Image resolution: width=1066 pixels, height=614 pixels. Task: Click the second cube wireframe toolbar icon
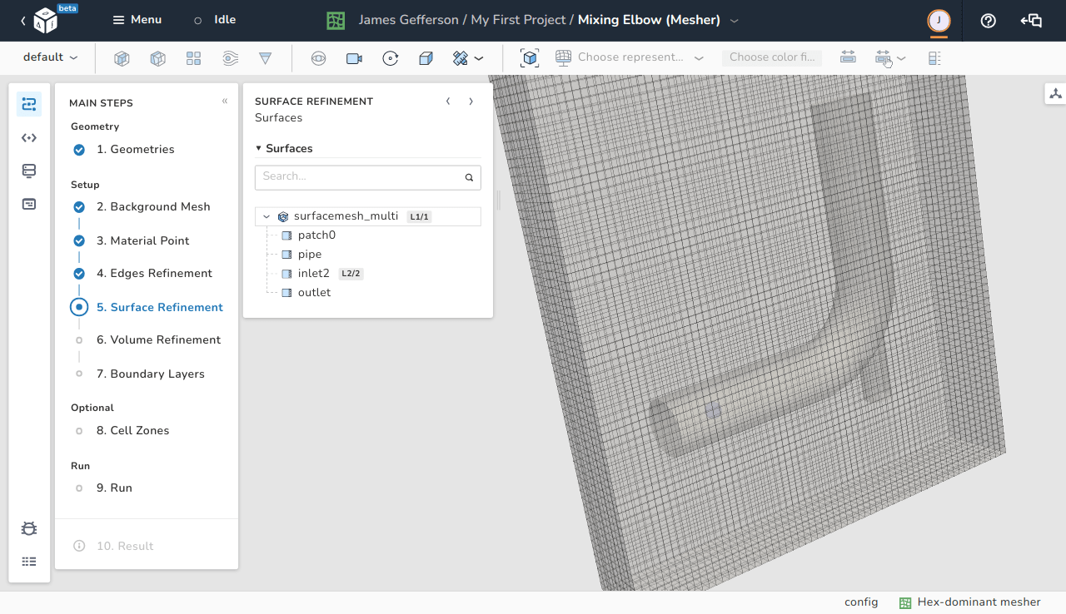(158, 58)
